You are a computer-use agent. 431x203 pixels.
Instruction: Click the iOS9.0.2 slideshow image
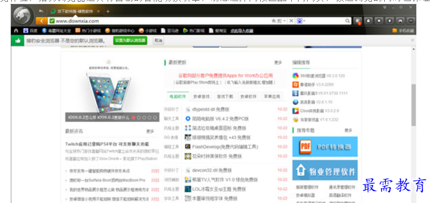pyautogui.click(x=112, y=89)
